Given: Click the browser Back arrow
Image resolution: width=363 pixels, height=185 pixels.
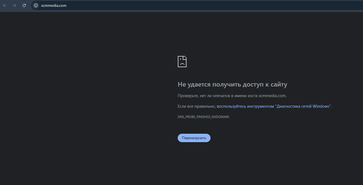Looking at the screenshot, I should tap(5, 5).
